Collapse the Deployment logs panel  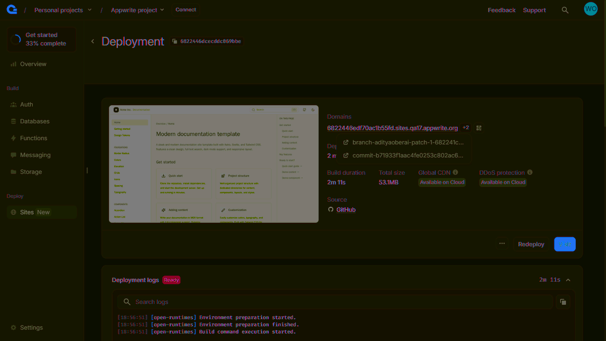[568, 280]
